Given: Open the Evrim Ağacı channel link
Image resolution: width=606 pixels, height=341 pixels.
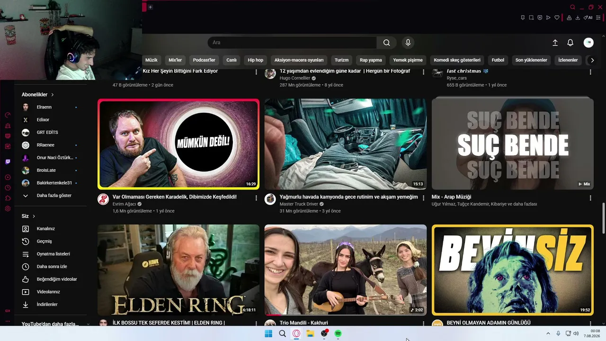Looking at the screenshot, I should (x=124, y=204).
